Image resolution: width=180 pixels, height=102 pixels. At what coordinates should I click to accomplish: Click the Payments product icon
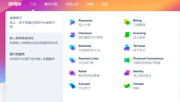pyautogui.click(x=72, y=22)
